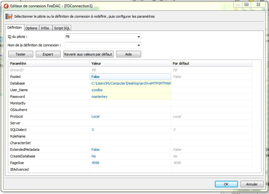The height and width of the screenshot is (194, 269).
Task: Maximize the FireDAC editor window
Action: (x=247, y=5)
